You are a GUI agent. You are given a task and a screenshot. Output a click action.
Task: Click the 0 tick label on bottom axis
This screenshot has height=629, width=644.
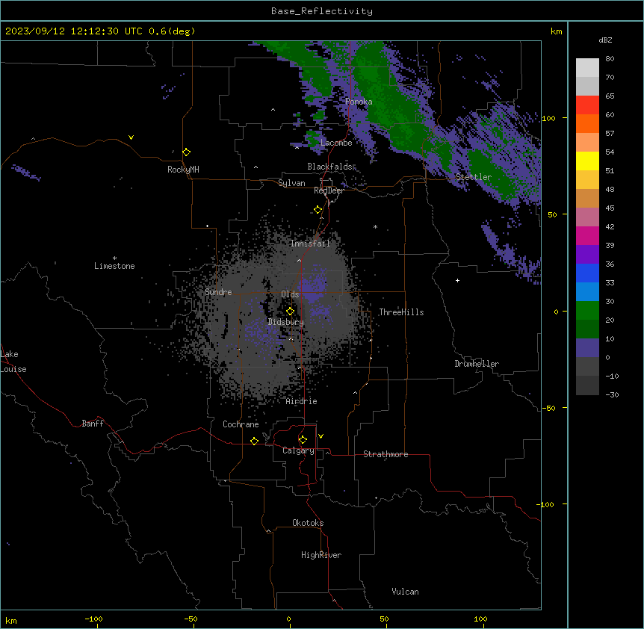click(x=288, y=619)
